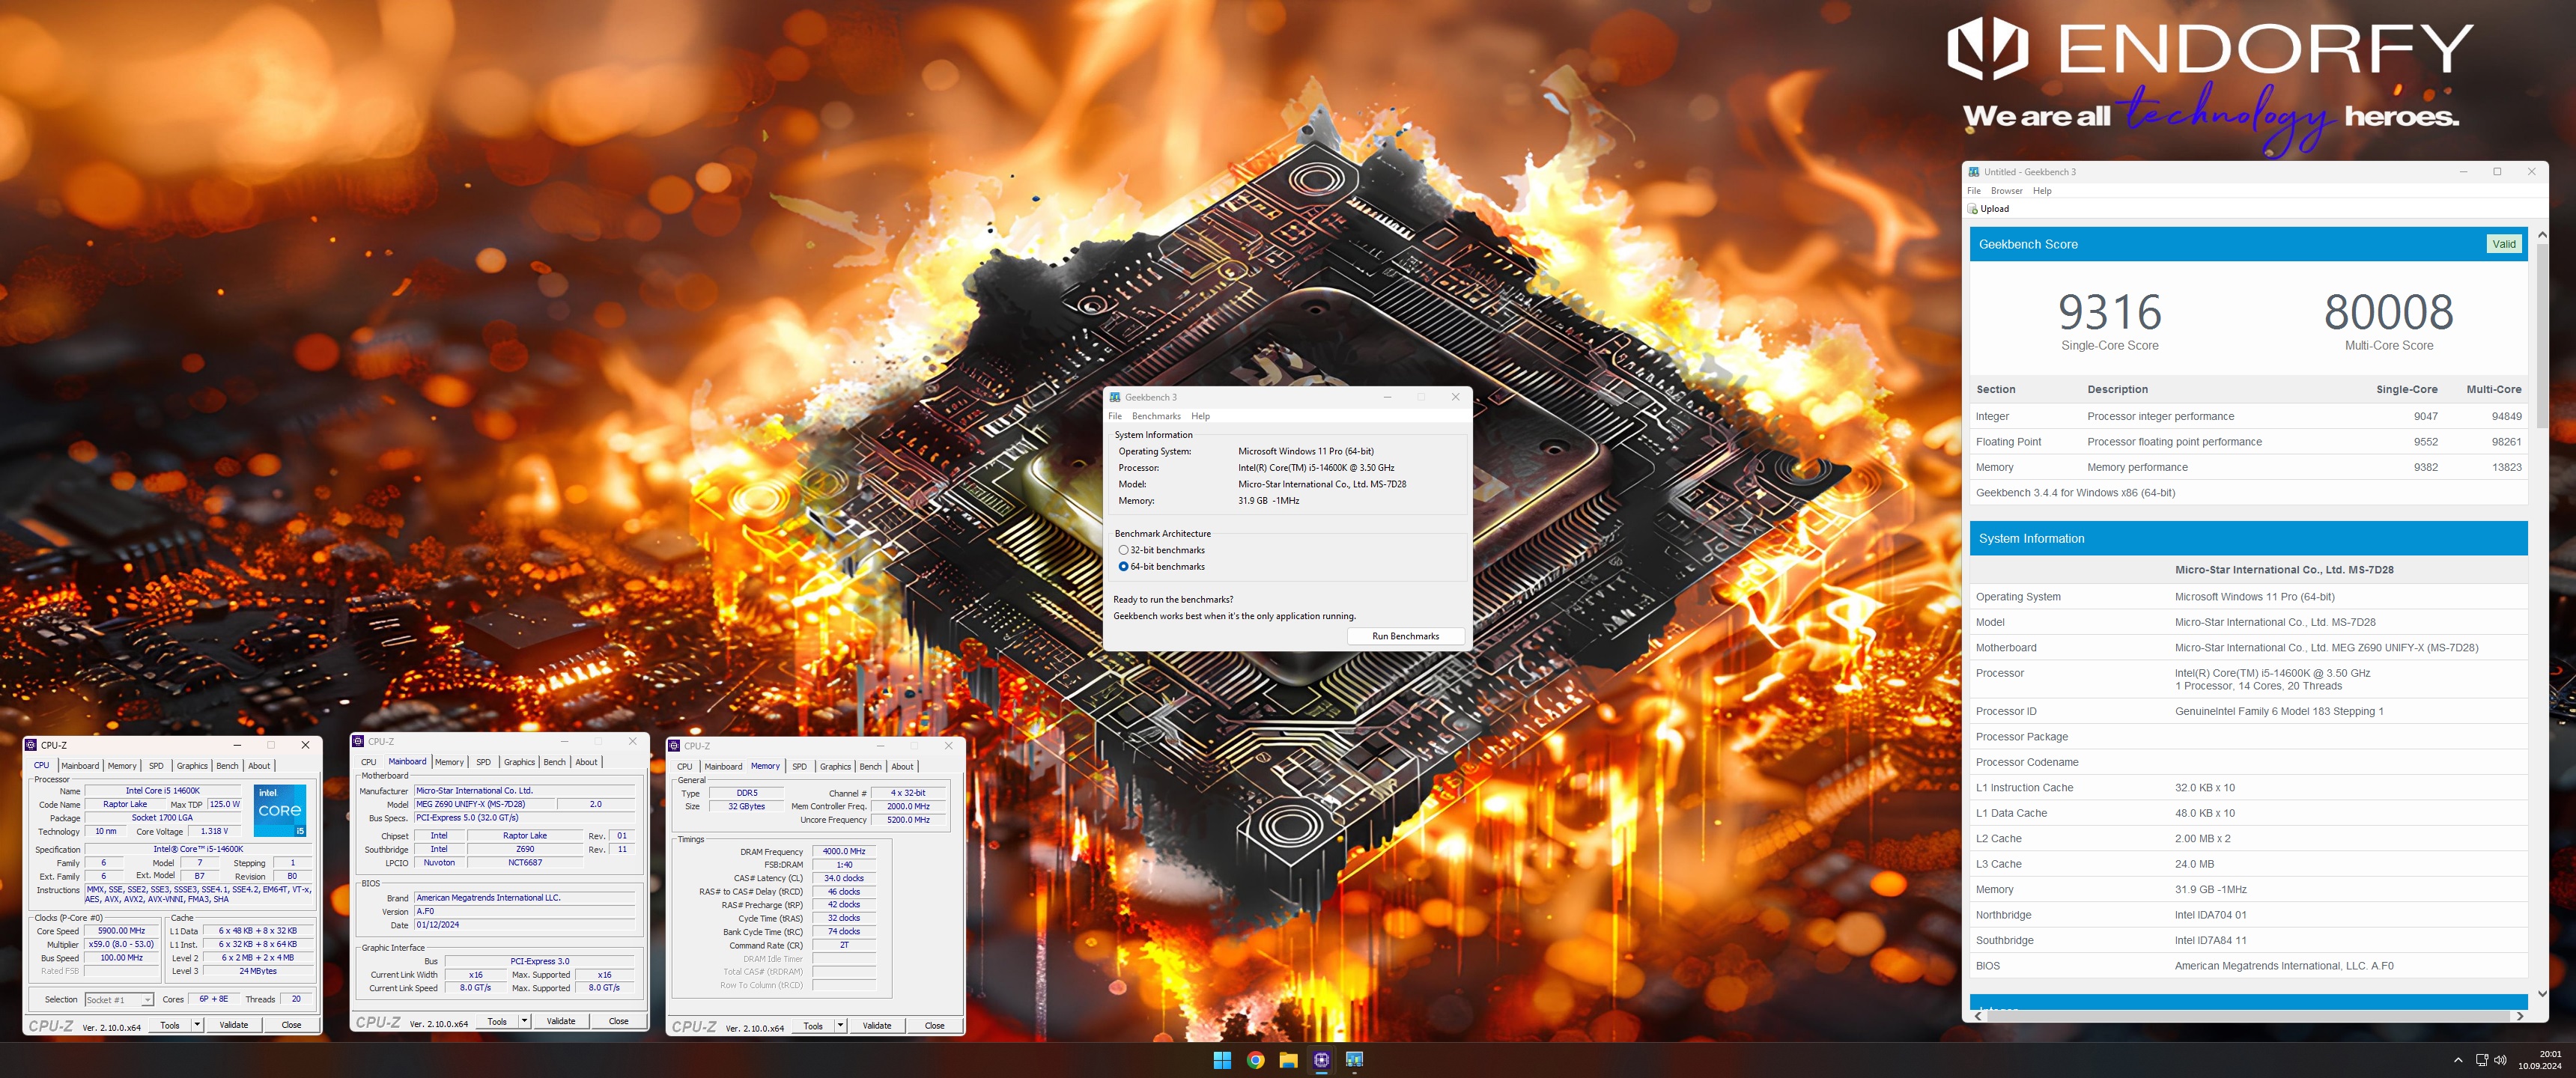2576x1078 pixels.
Task: Select the 32-bit benchmarks radio button
Action: click(1123, 550)
